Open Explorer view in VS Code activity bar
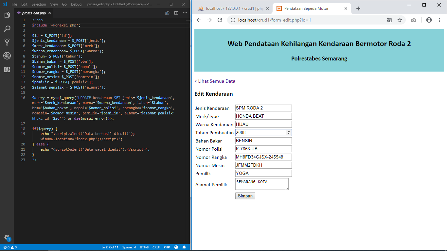Screen dimensions: 447x251 pyautogui.click(x=7, y=15)
